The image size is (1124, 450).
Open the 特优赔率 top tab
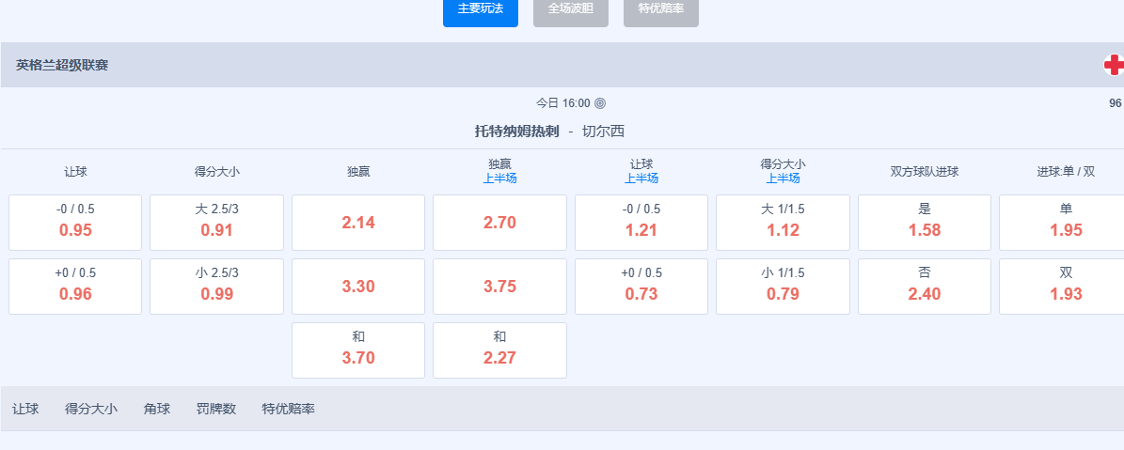click(661, 10)
